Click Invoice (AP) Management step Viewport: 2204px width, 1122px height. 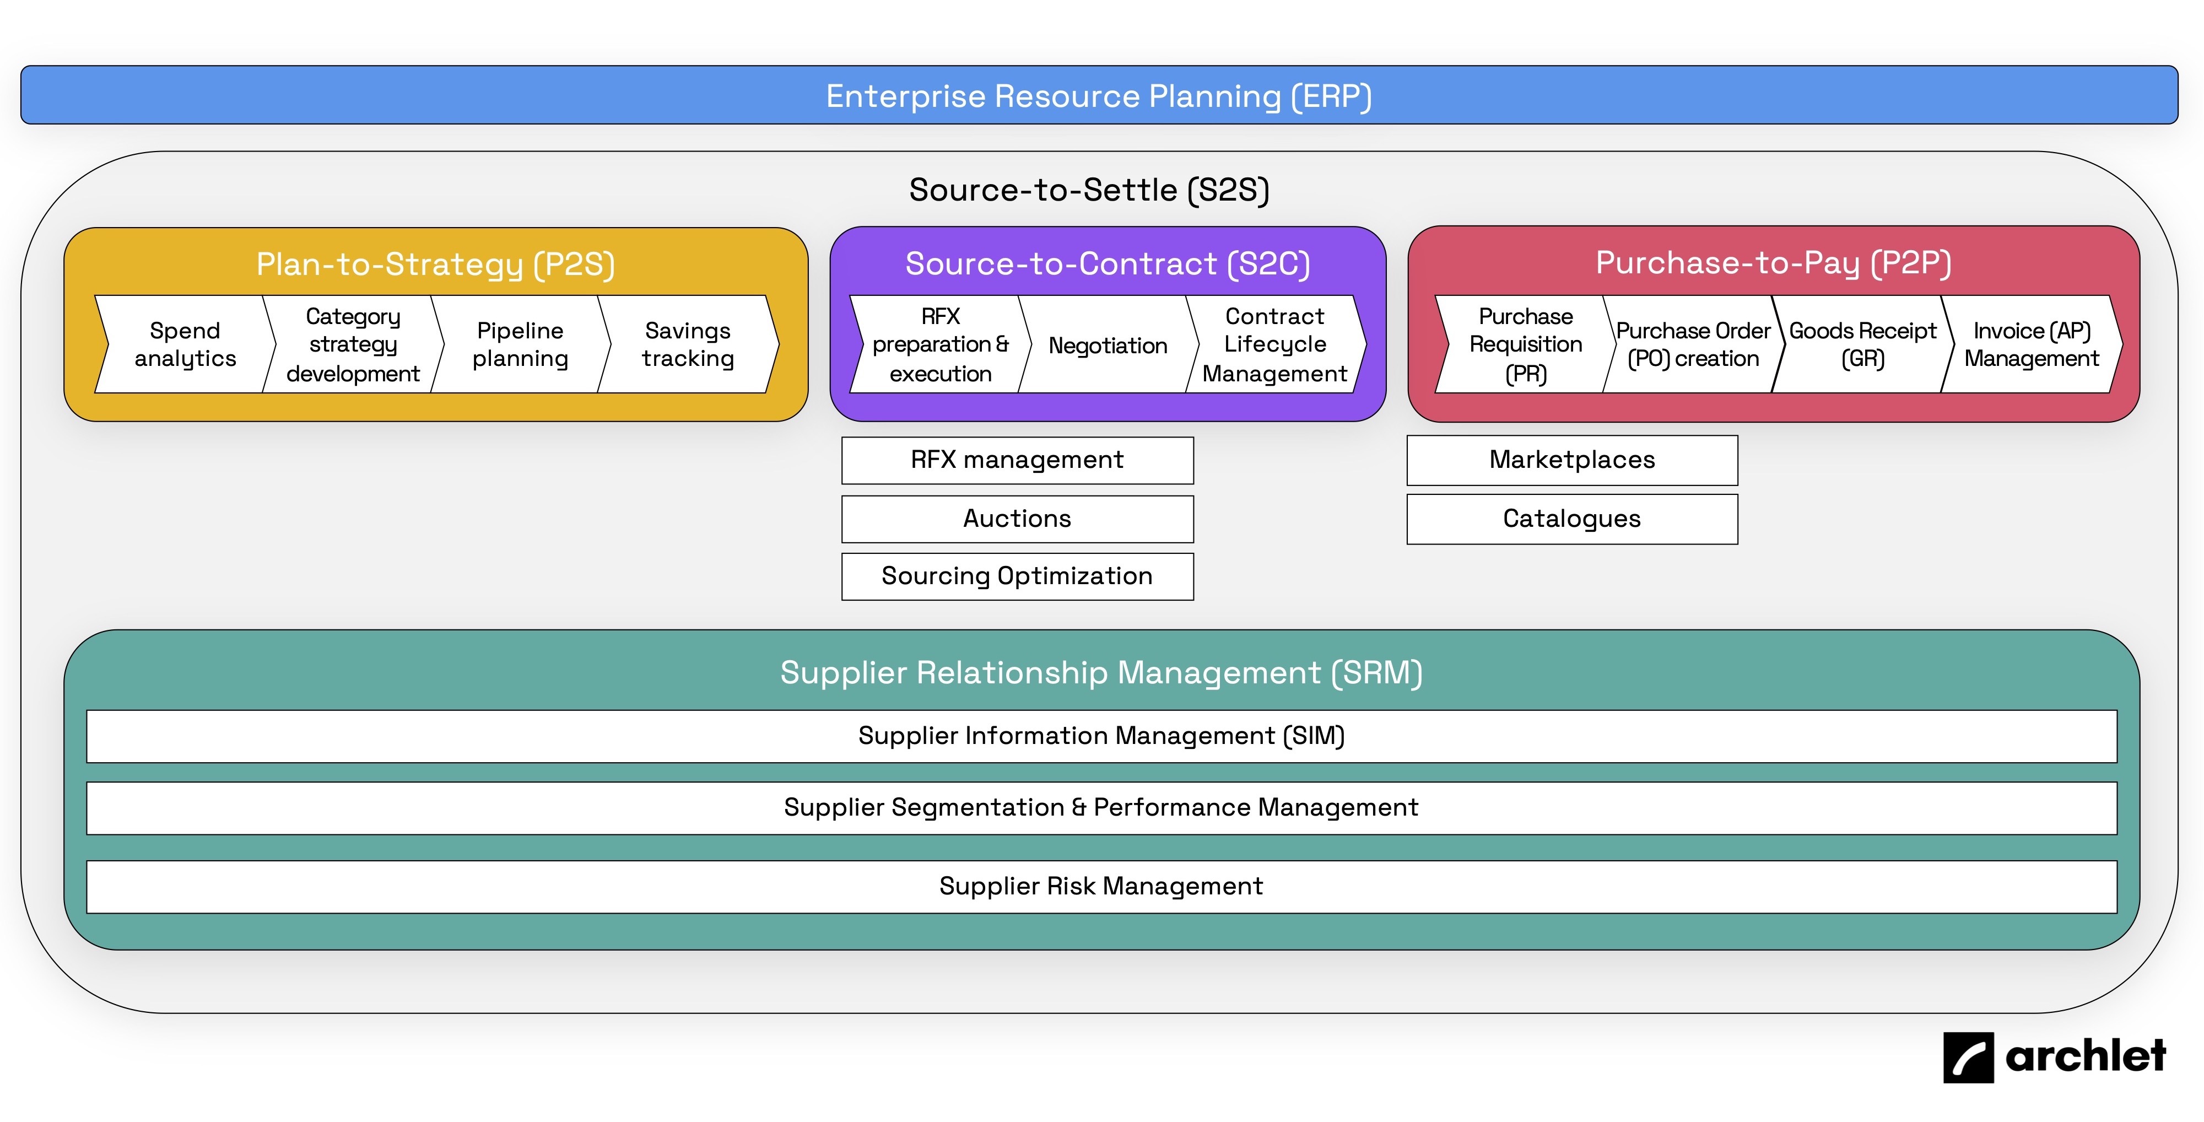(x=2031, y=344)
